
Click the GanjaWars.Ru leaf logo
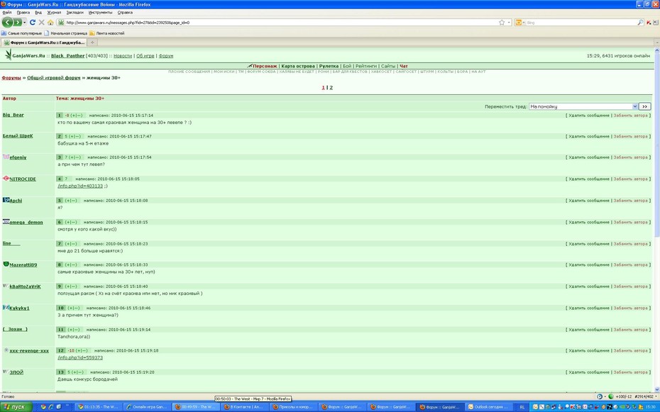point(8,55)
